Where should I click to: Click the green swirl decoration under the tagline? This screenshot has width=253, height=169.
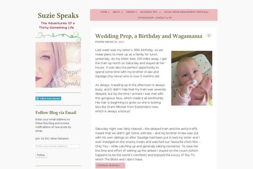58,37
